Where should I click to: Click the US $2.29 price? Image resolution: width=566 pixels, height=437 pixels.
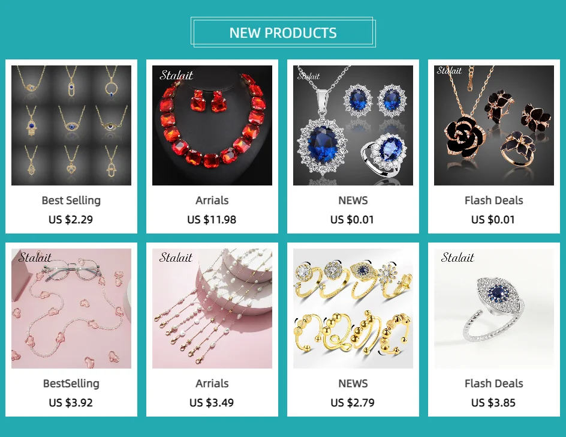click(x=71, y=220)
